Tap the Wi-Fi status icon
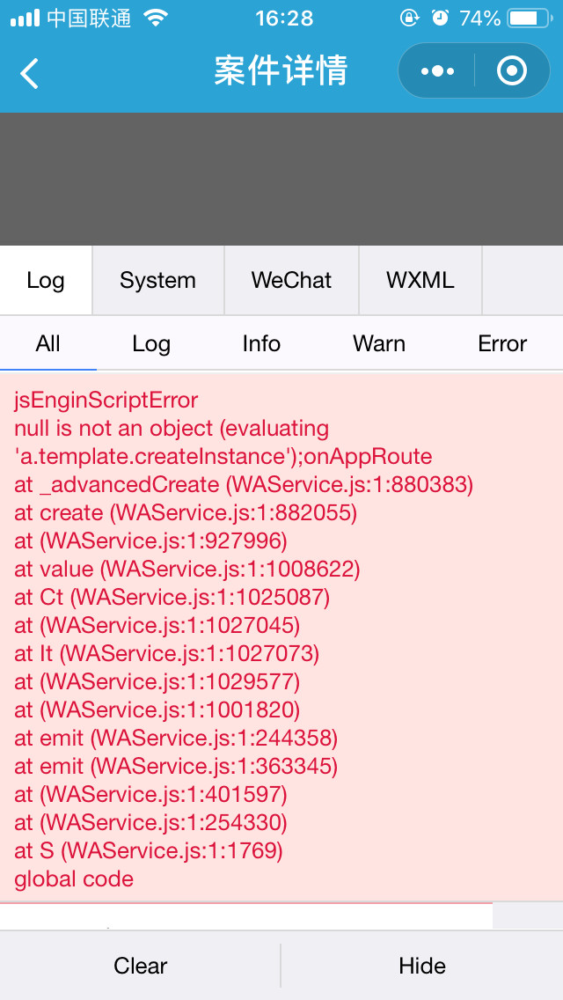Image resolution: width=563 pixels, height=1000 pixels. (x=155, y=18)
